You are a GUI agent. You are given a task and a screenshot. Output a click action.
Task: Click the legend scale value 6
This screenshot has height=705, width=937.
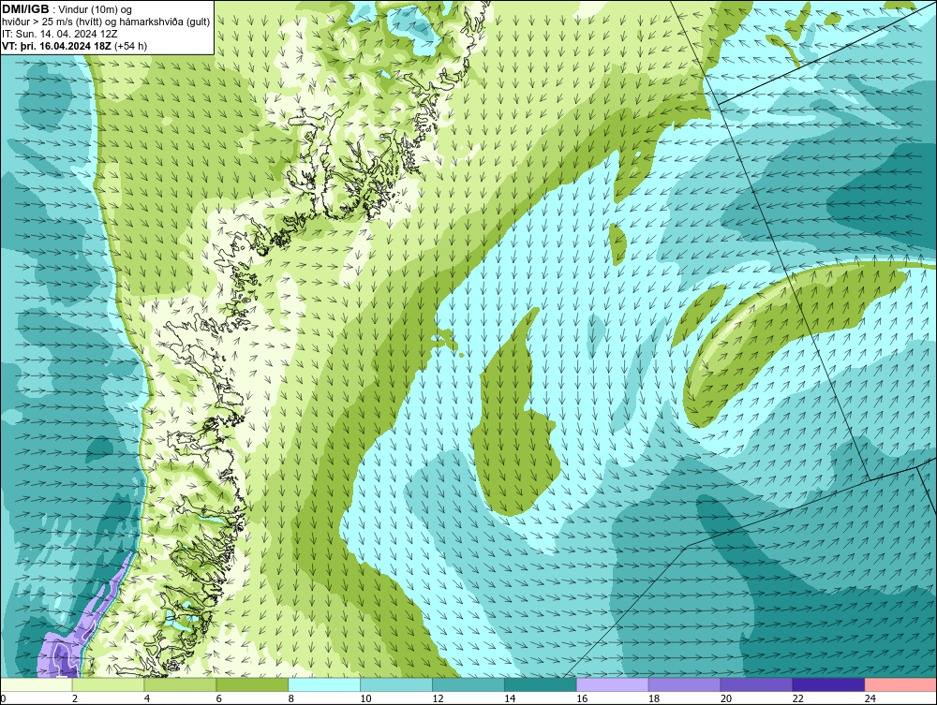(219, 698)
